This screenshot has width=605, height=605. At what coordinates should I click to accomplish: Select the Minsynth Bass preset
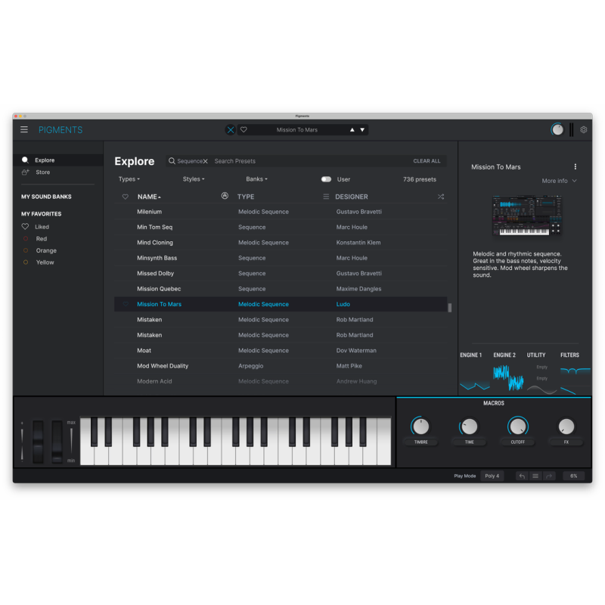coord(281,258)
